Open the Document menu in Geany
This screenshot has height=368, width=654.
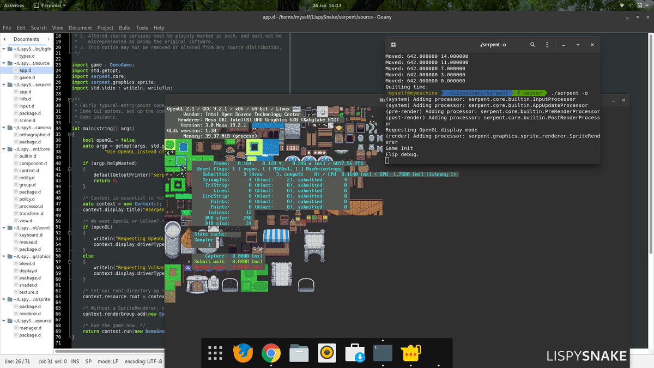pos(80,28)
